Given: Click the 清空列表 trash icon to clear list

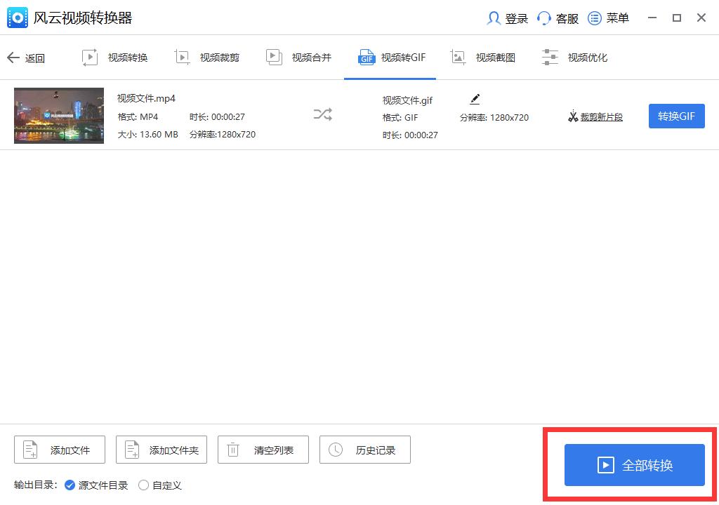Looking at the screenshot, I should point(232,450).
